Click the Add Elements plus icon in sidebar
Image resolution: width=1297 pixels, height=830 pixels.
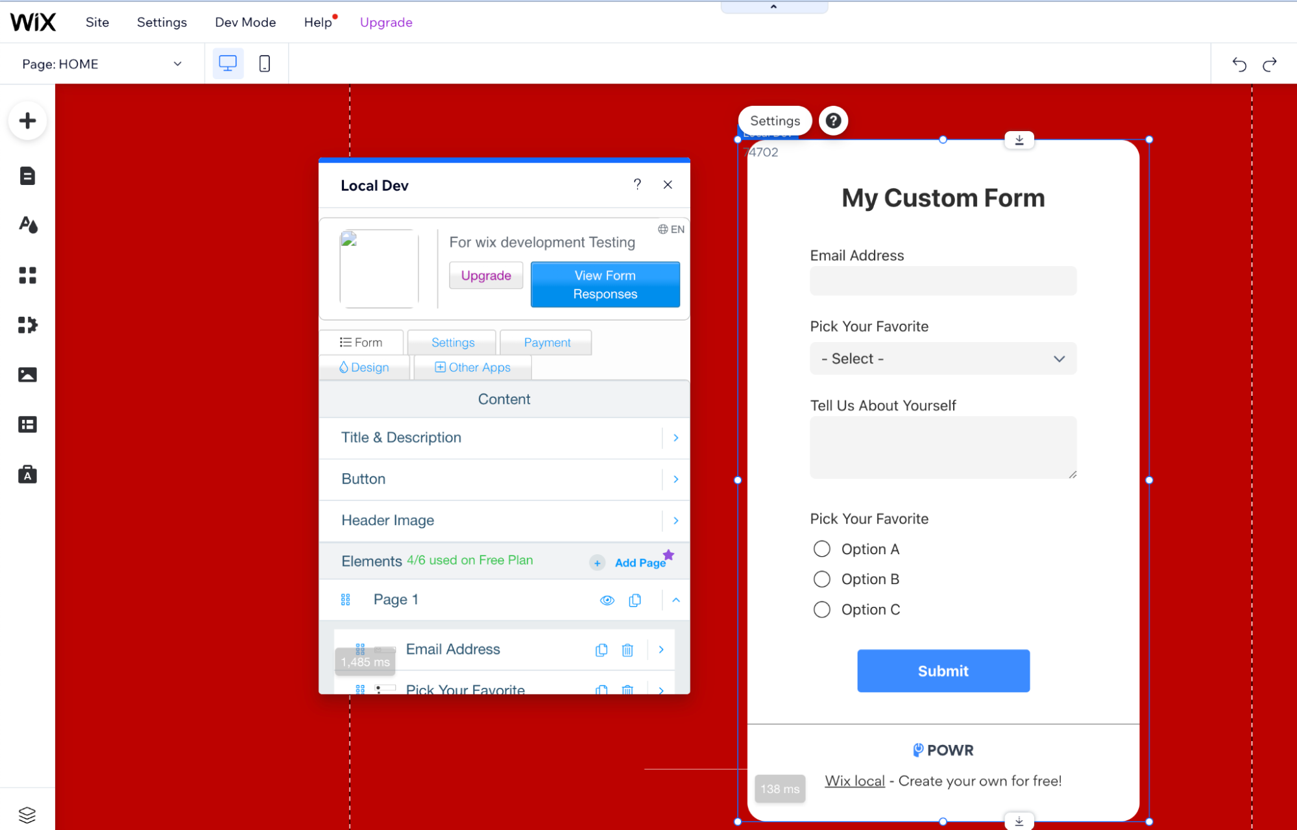(x=27, y=121)
